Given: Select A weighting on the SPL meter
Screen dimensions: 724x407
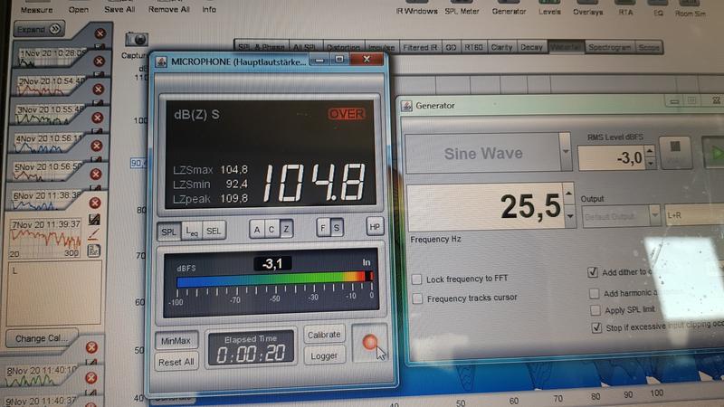Looking at the screenshot, I should tap(257, 229).
